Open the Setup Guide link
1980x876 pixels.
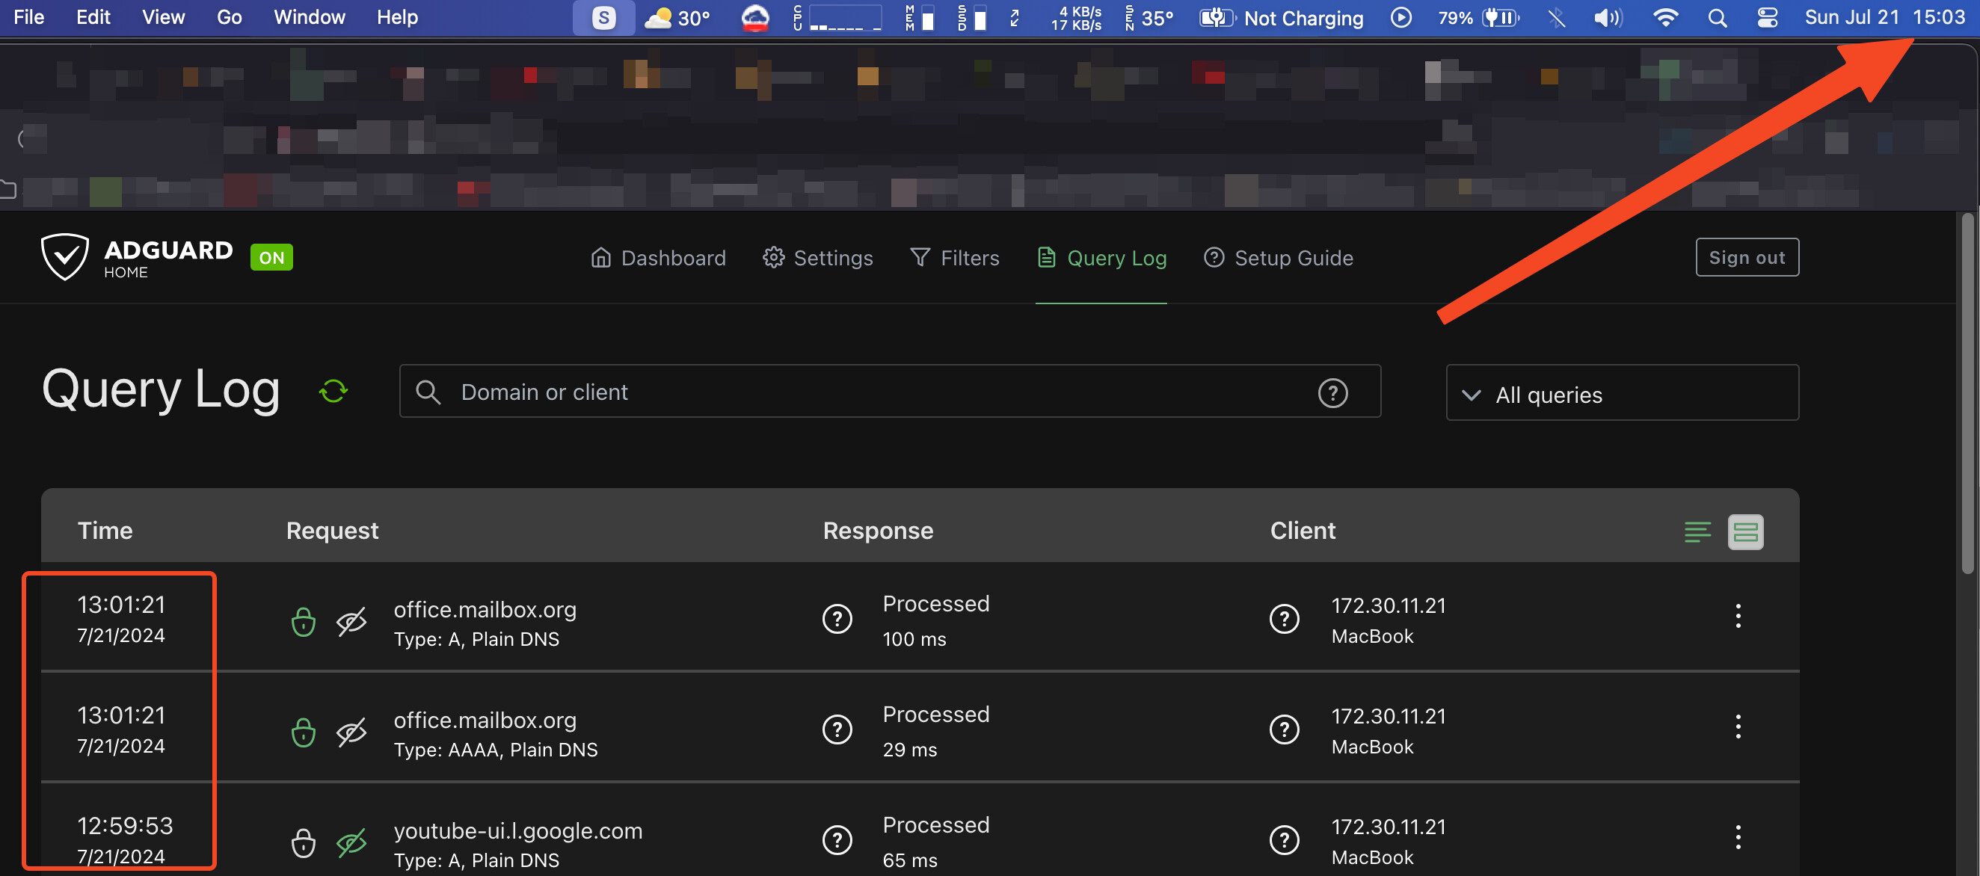pos(1278,257)
